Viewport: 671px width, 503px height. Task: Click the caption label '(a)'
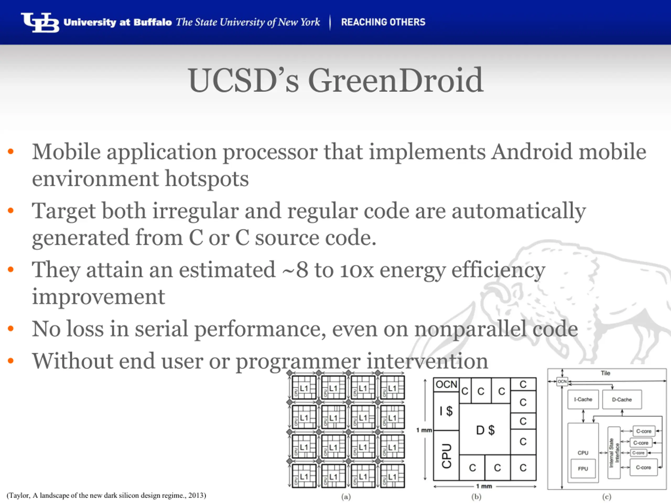click(x=346, y=497)
